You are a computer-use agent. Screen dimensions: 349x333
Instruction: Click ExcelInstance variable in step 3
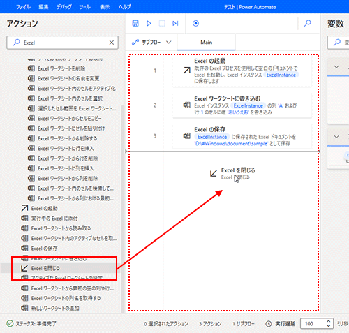pyautogui.click(x=212, y=137)
